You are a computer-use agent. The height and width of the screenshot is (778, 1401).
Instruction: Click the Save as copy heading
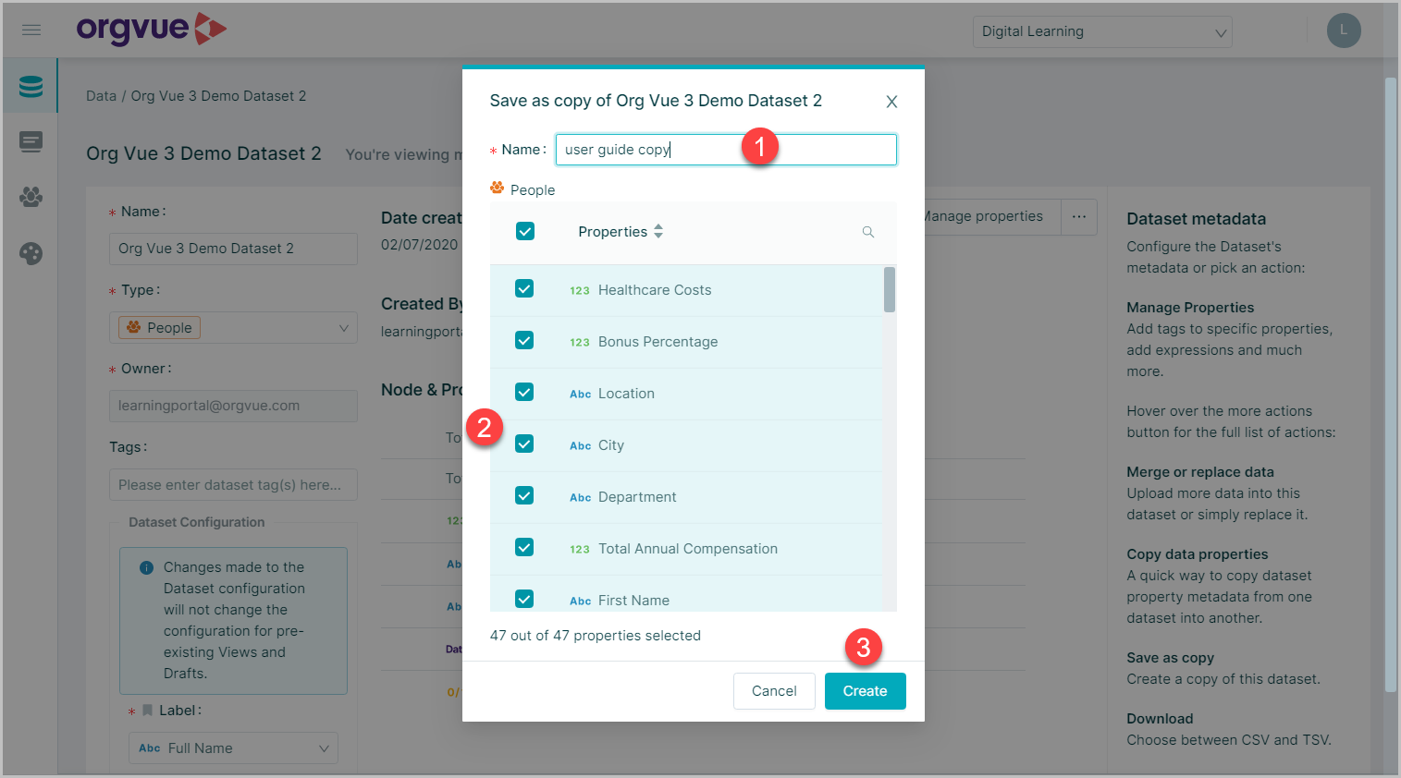point(1170,658)
